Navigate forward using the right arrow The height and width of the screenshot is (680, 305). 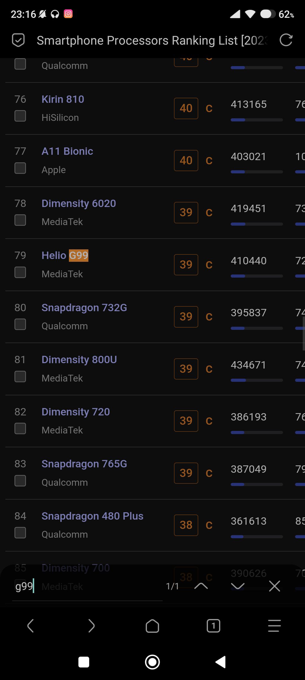click(91, 626)
